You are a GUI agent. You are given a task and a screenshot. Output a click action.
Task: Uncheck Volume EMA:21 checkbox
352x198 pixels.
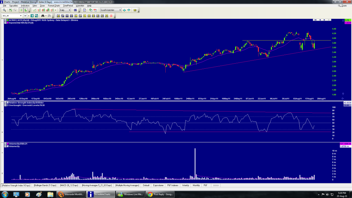[5, 144]
